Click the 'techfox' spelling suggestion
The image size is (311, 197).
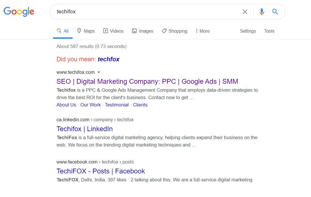click(108, 59)
